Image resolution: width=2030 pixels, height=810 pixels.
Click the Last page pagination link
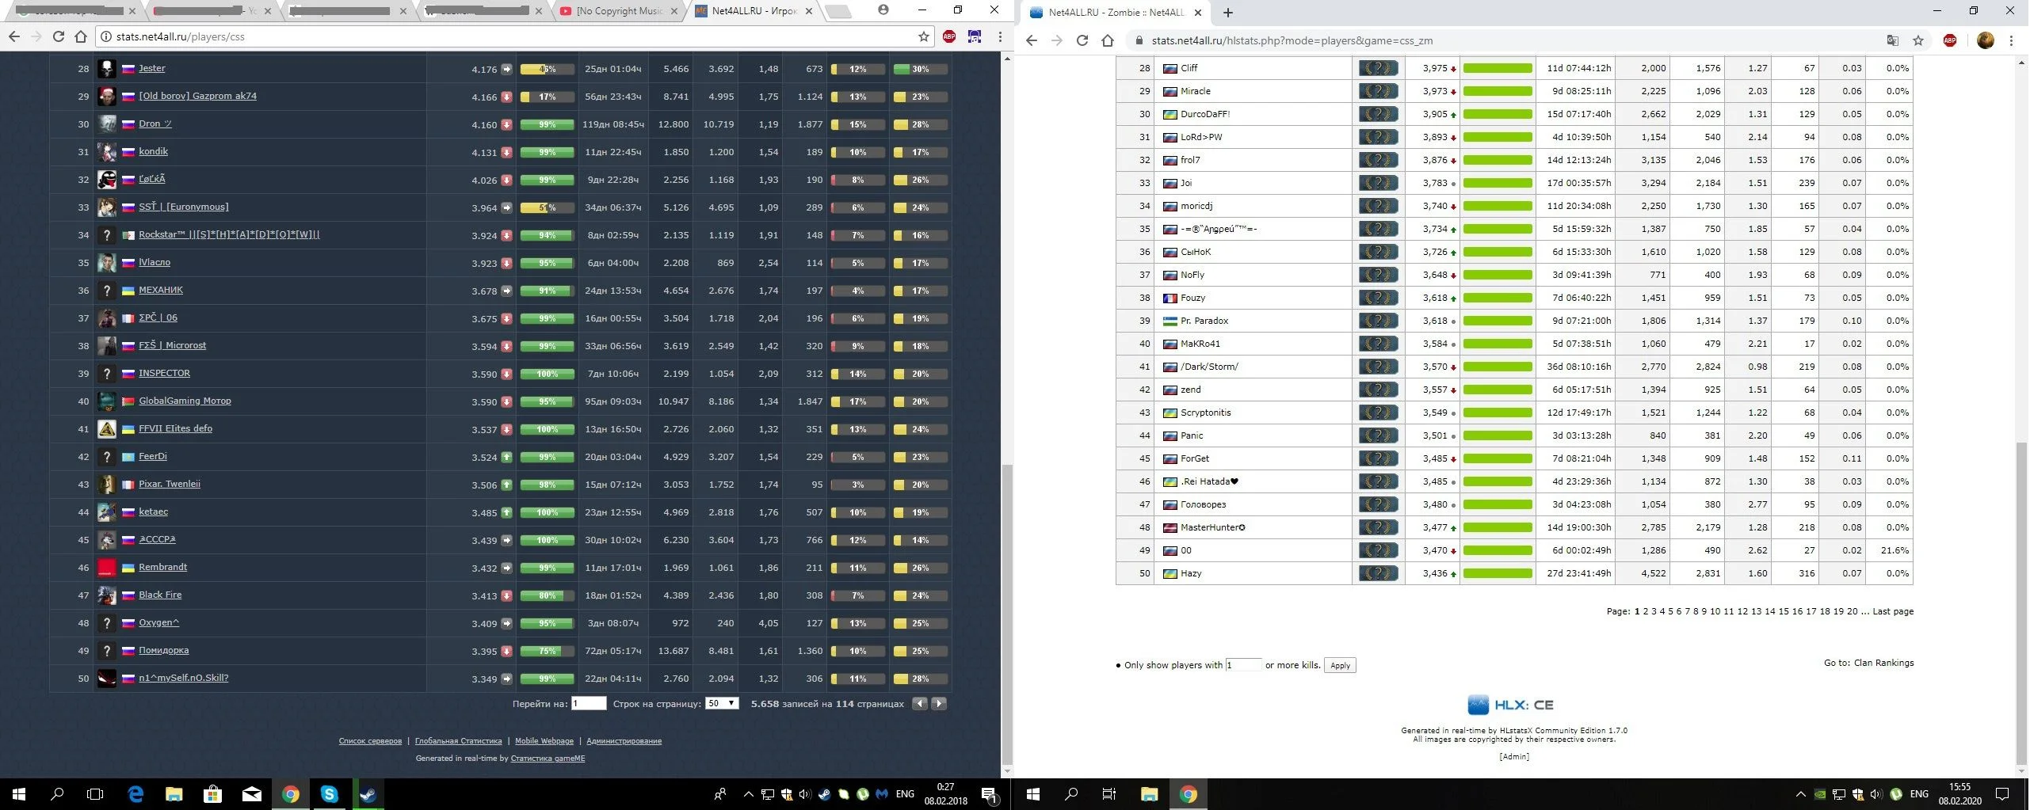pyautogui.click(x=1892, y=611)
